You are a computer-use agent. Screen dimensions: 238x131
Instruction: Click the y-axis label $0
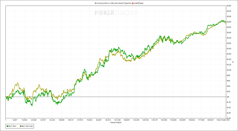[228, 97]
